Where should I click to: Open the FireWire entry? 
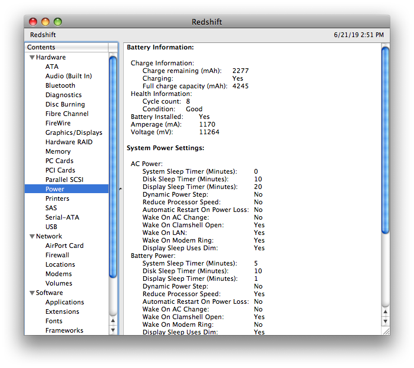(x=58, y=124)
